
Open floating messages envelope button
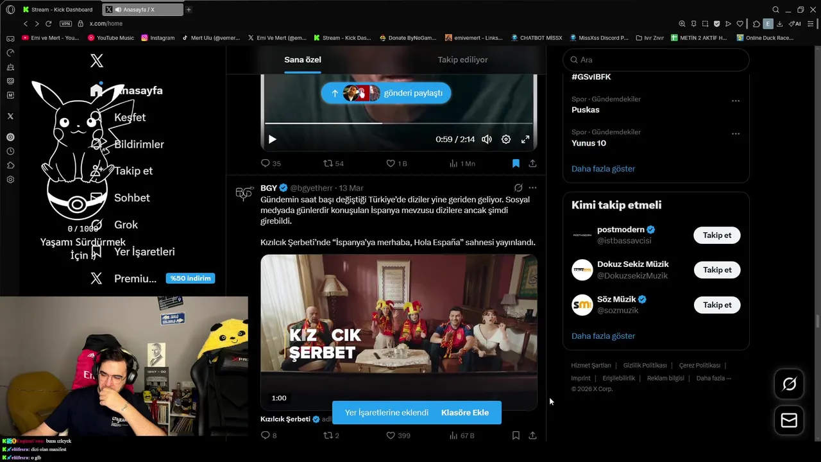[789, 420]
